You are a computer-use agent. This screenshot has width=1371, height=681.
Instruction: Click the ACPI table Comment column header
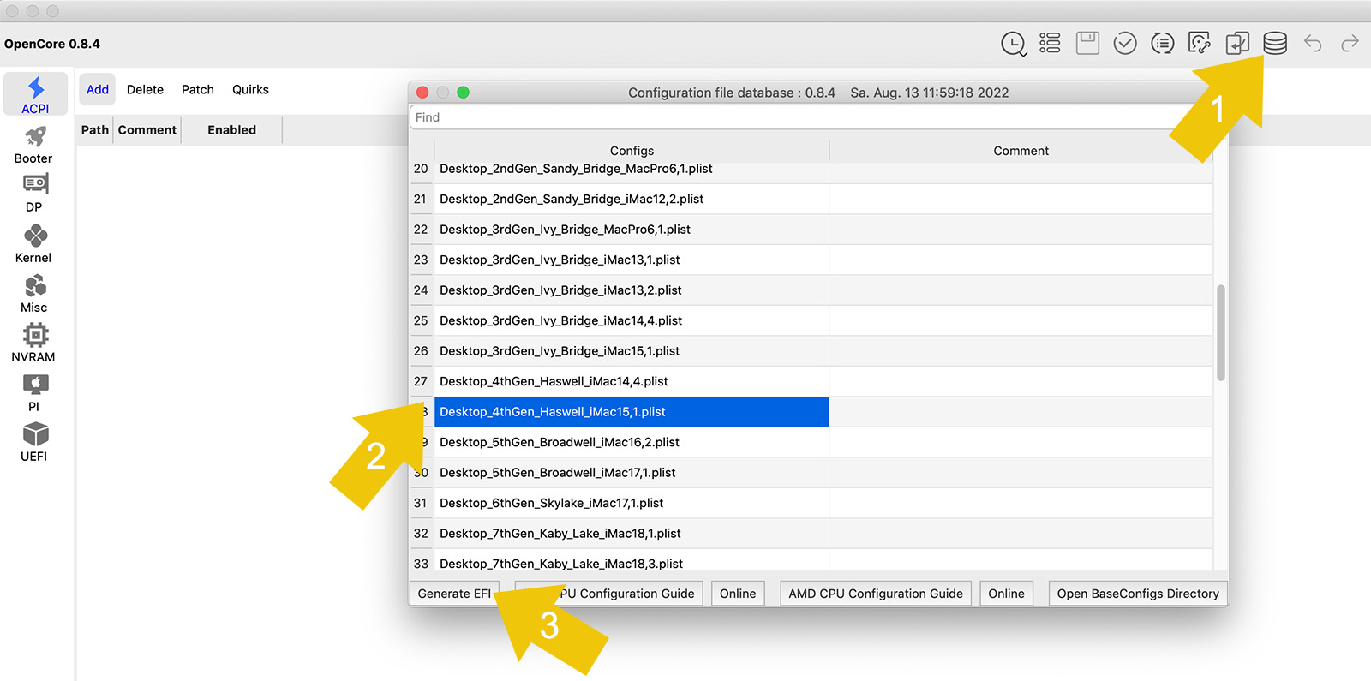pos(147,130)
